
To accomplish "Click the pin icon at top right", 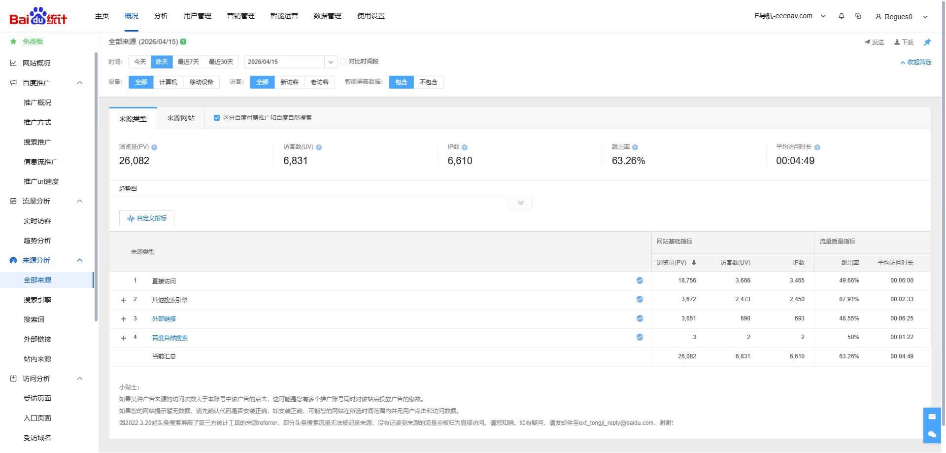I will [927, 42].
